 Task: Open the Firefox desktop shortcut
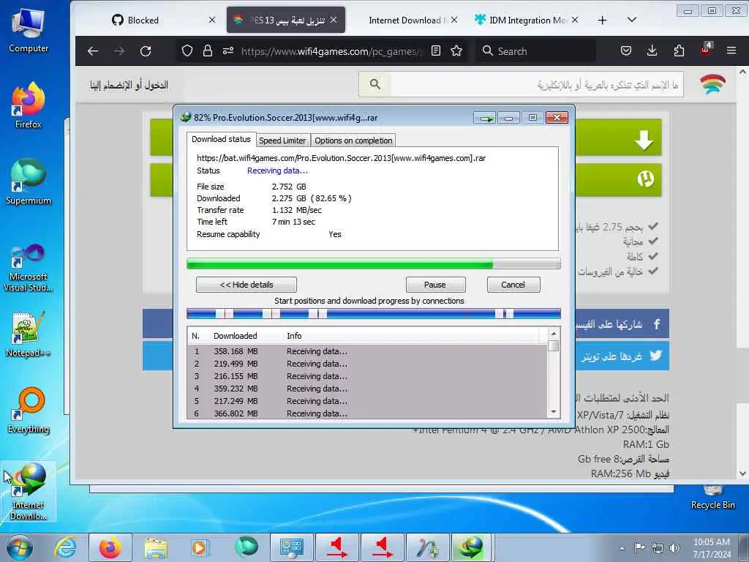[x=29, y=106]
